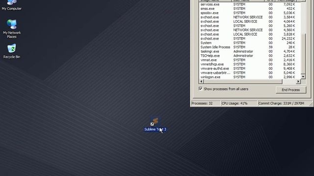This screenshot has height=176, width=314.
Task: Select the System Idle Process row
Action: (x=250, y=47)
